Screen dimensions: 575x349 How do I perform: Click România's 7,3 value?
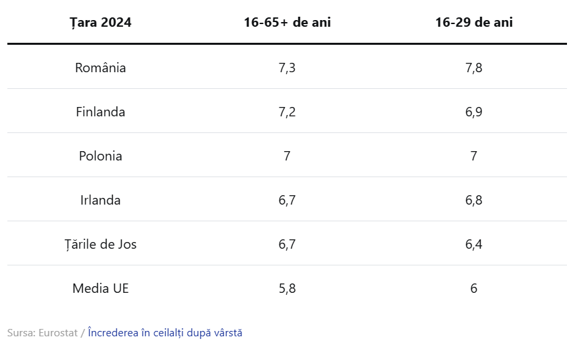pyautogui.click(x=287, y=68)
